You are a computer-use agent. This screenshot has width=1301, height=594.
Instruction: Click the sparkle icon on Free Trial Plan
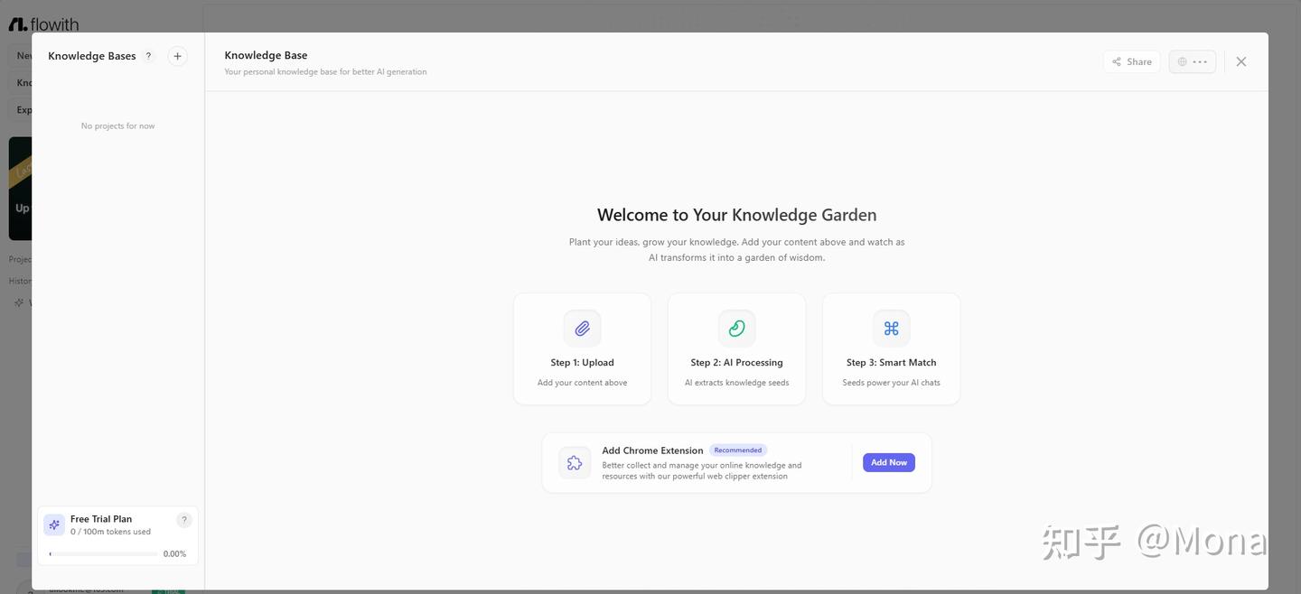click(x=54, y=524)
